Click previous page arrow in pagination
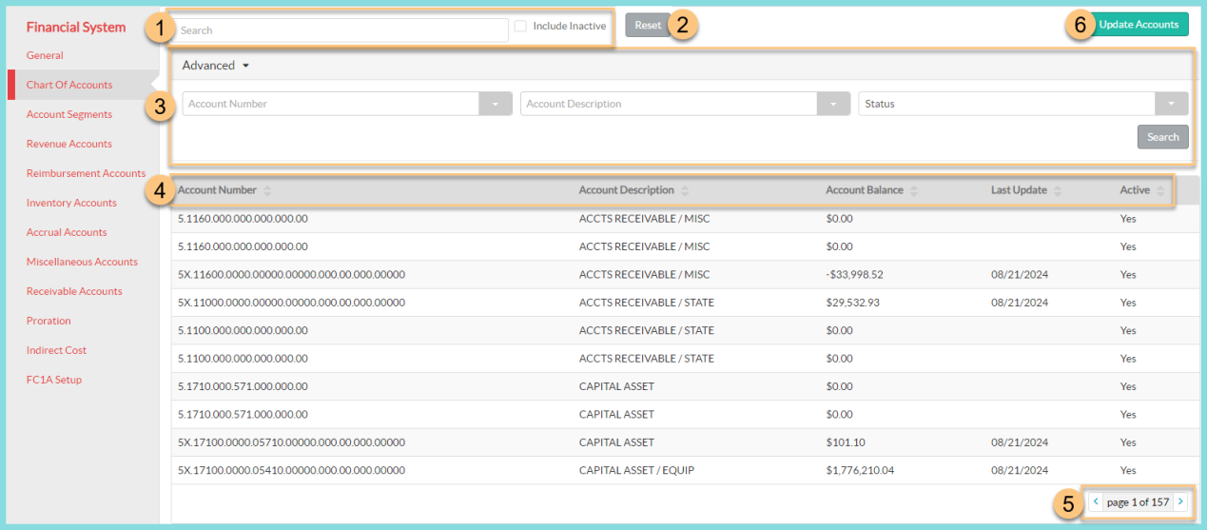 [1096, 501]
